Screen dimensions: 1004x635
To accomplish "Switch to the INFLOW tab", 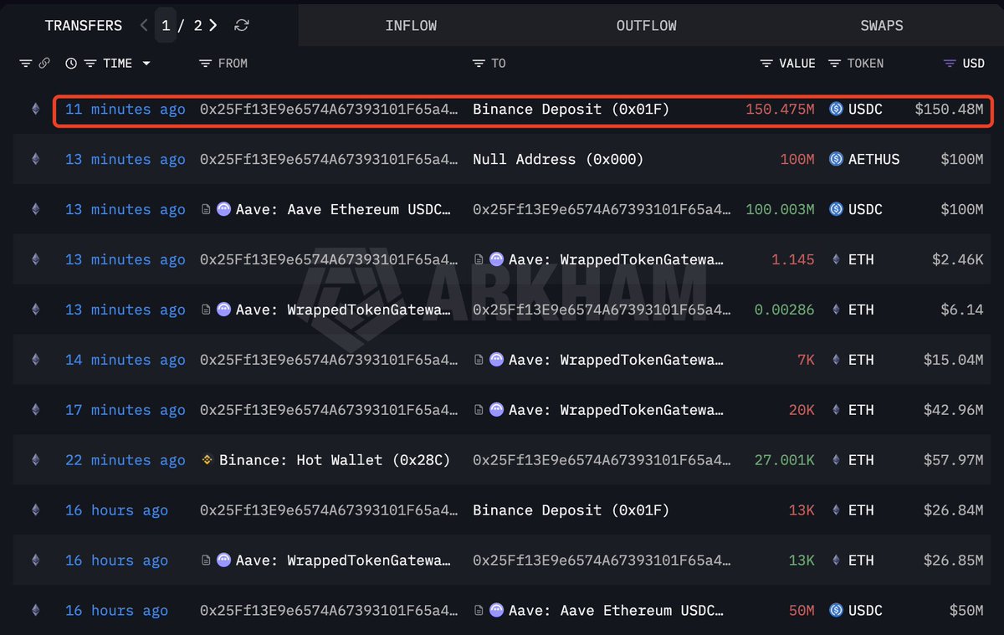I will click(x=411, y=25).
